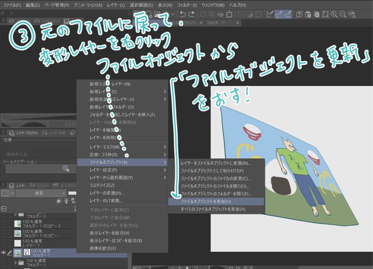Select ファイルオブジェクトとして貼り付け(P)
Viewport: 373px width, 269px height.
[216, 171]
